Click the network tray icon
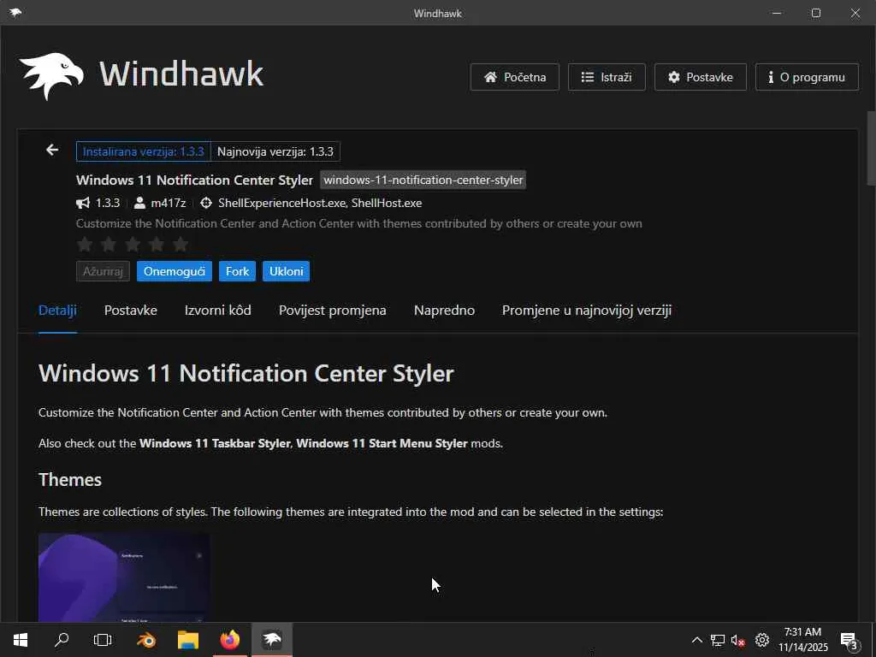This screenshot has height=657, width=876. pyautogui.click(x=718, y=640)
